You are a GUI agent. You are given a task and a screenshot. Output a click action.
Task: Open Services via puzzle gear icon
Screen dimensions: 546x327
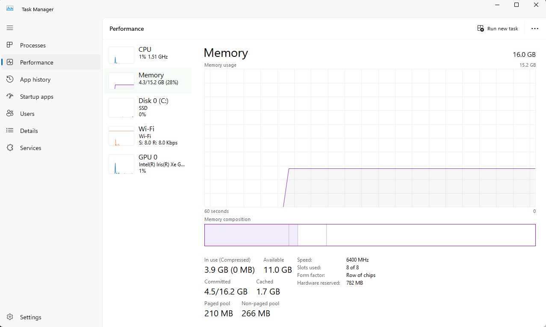(10, 148)
